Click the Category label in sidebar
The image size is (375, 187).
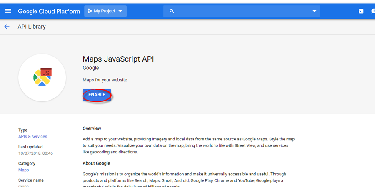pyautogui.click(x=27, y=163)
